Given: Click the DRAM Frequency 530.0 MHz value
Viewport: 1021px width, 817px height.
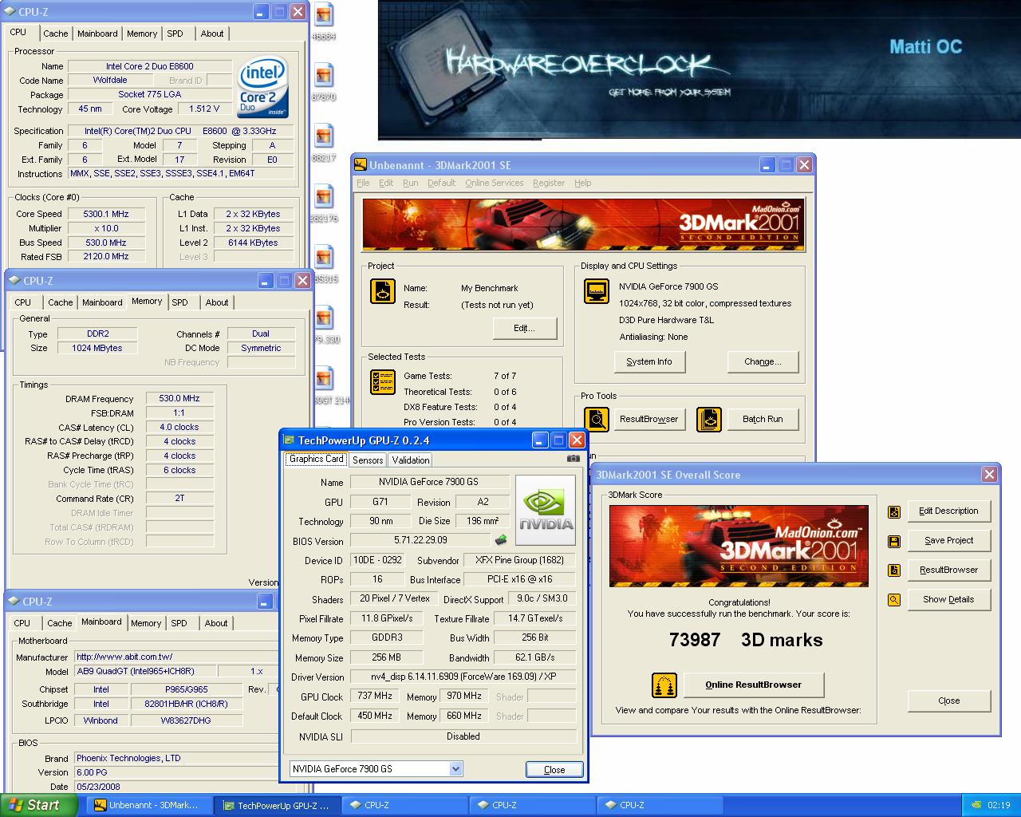Looking at the screenshot, I should coord(179,398).
